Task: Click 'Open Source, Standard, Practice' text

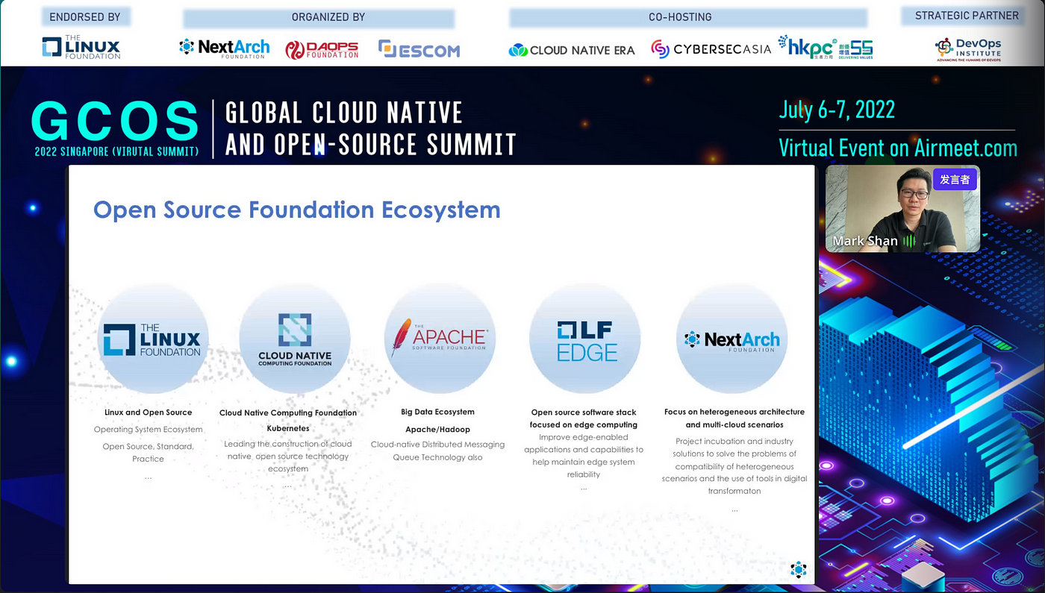Action: (148, 452)
